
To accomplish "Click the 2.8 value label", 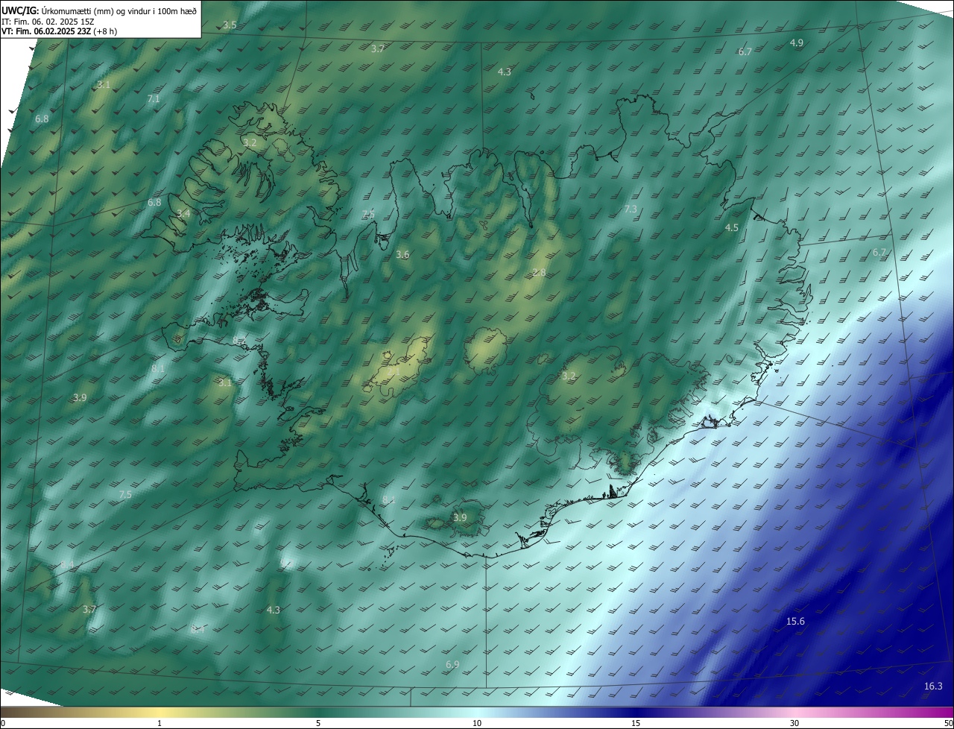I will (539, 273).
